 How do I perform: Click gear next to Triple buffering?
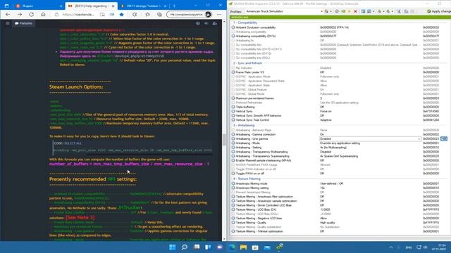(233, 107)
